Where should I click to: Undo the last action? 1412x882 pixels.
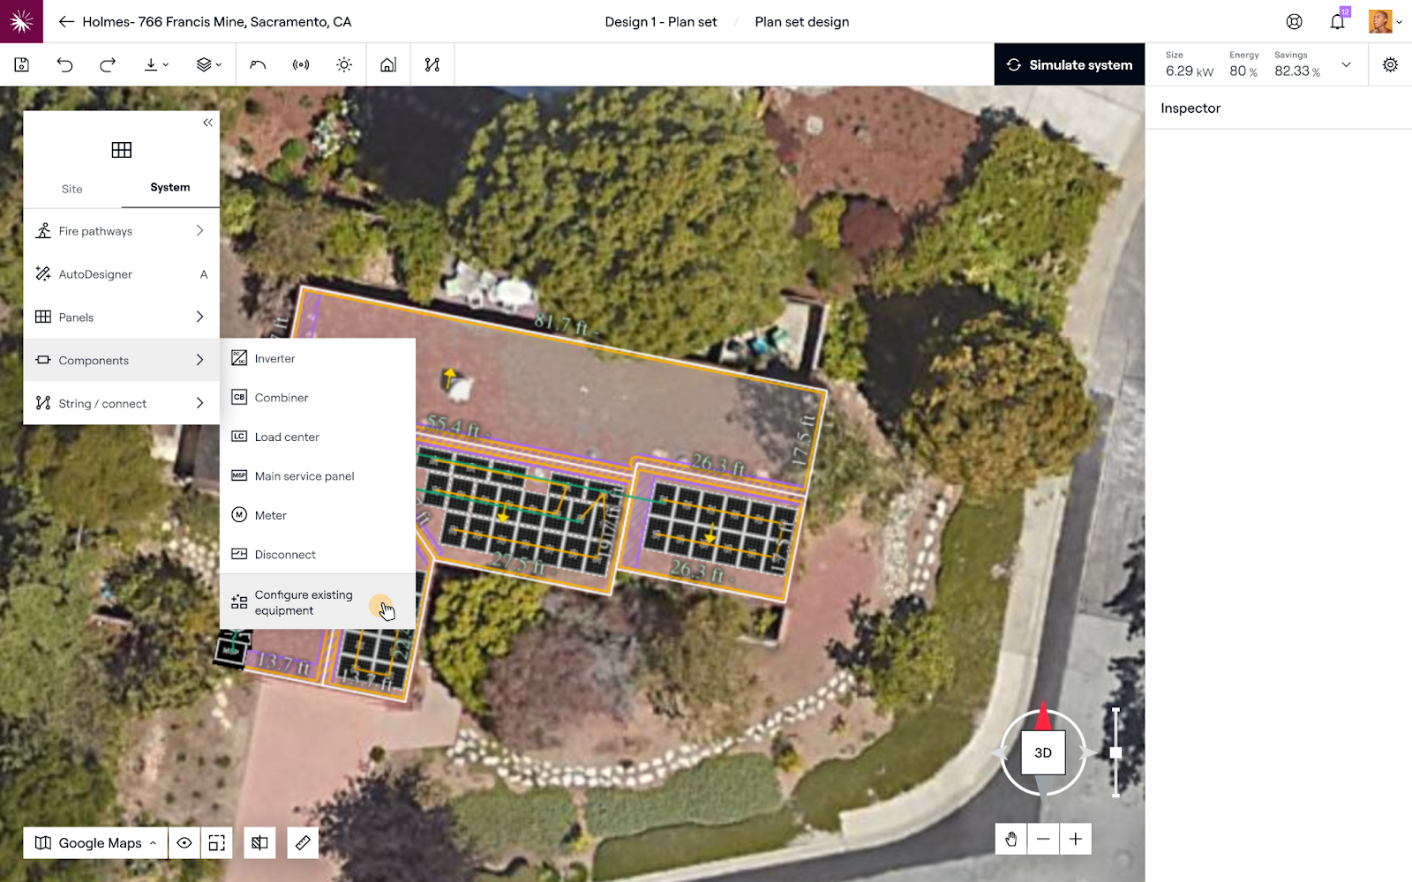(x=64, y=64)
